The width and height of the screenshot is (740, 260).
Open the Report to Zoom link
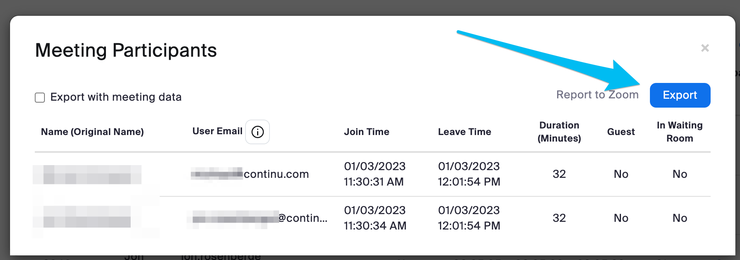597,95
